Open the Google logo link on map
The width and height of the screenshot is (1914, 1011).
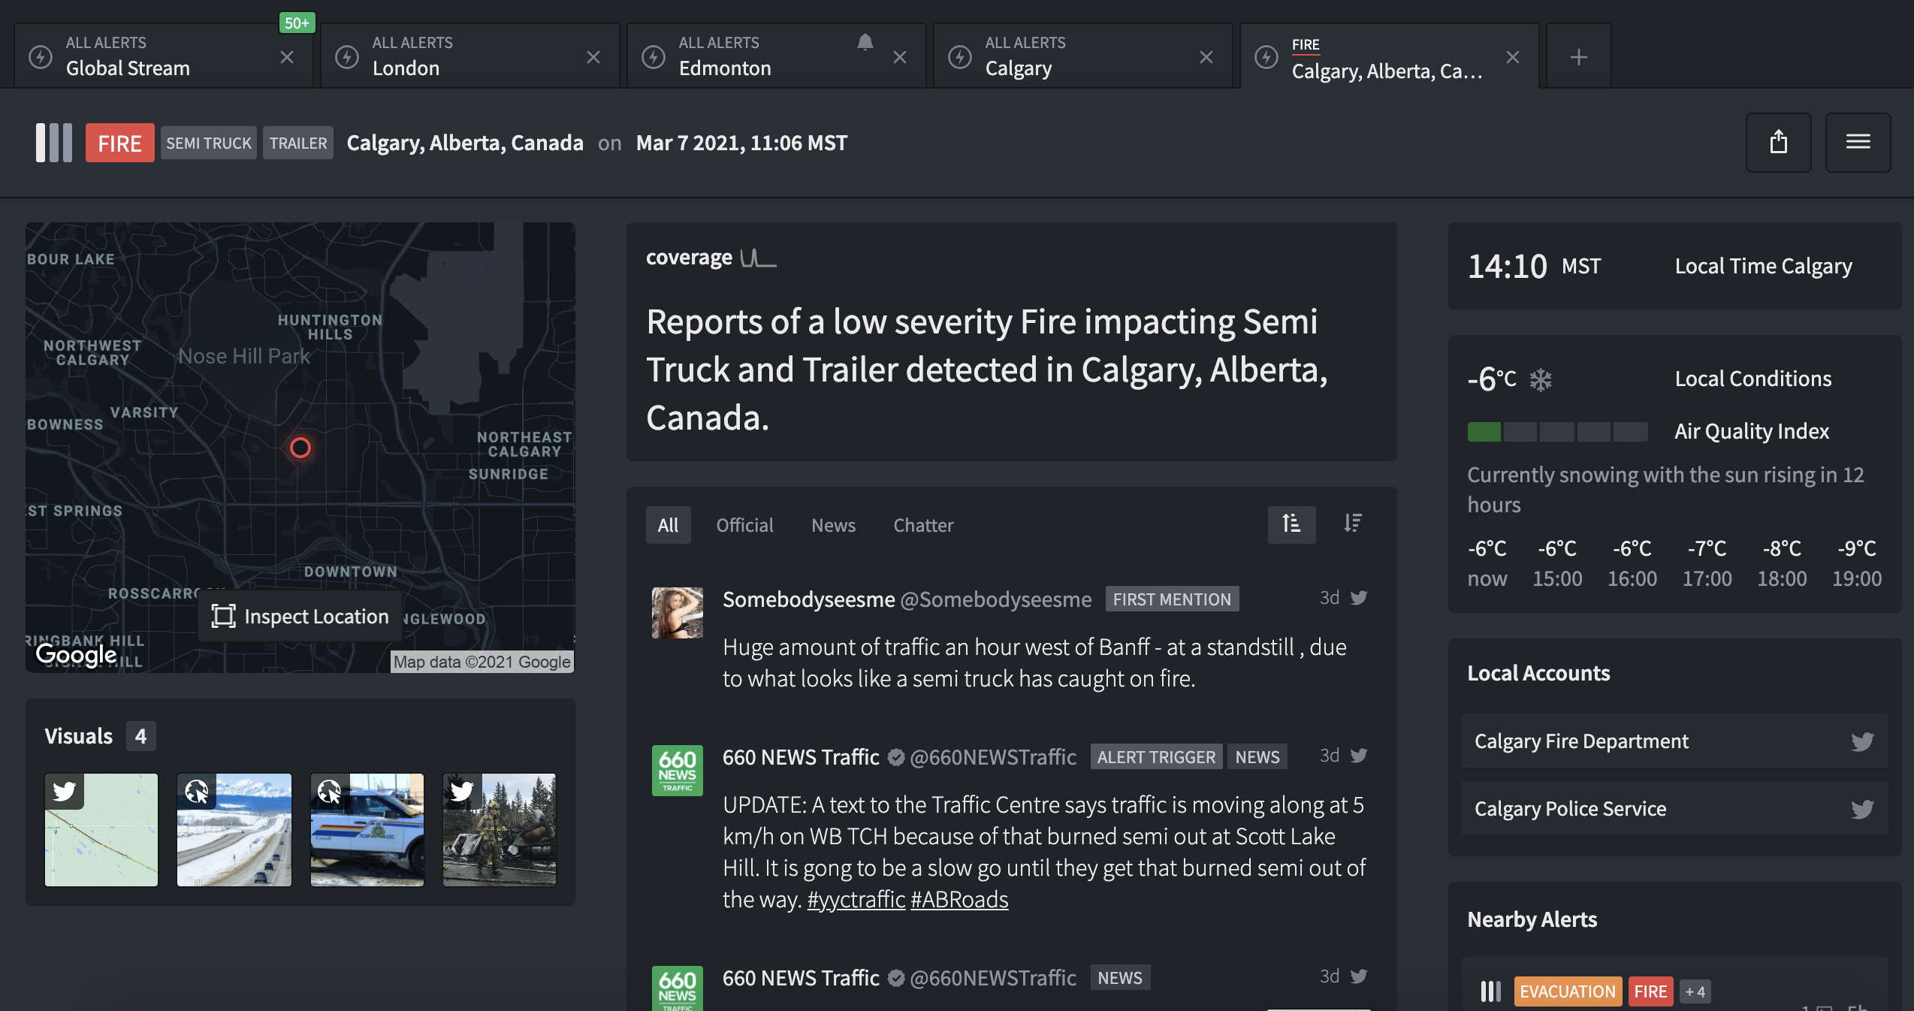(x=77, y=654)
